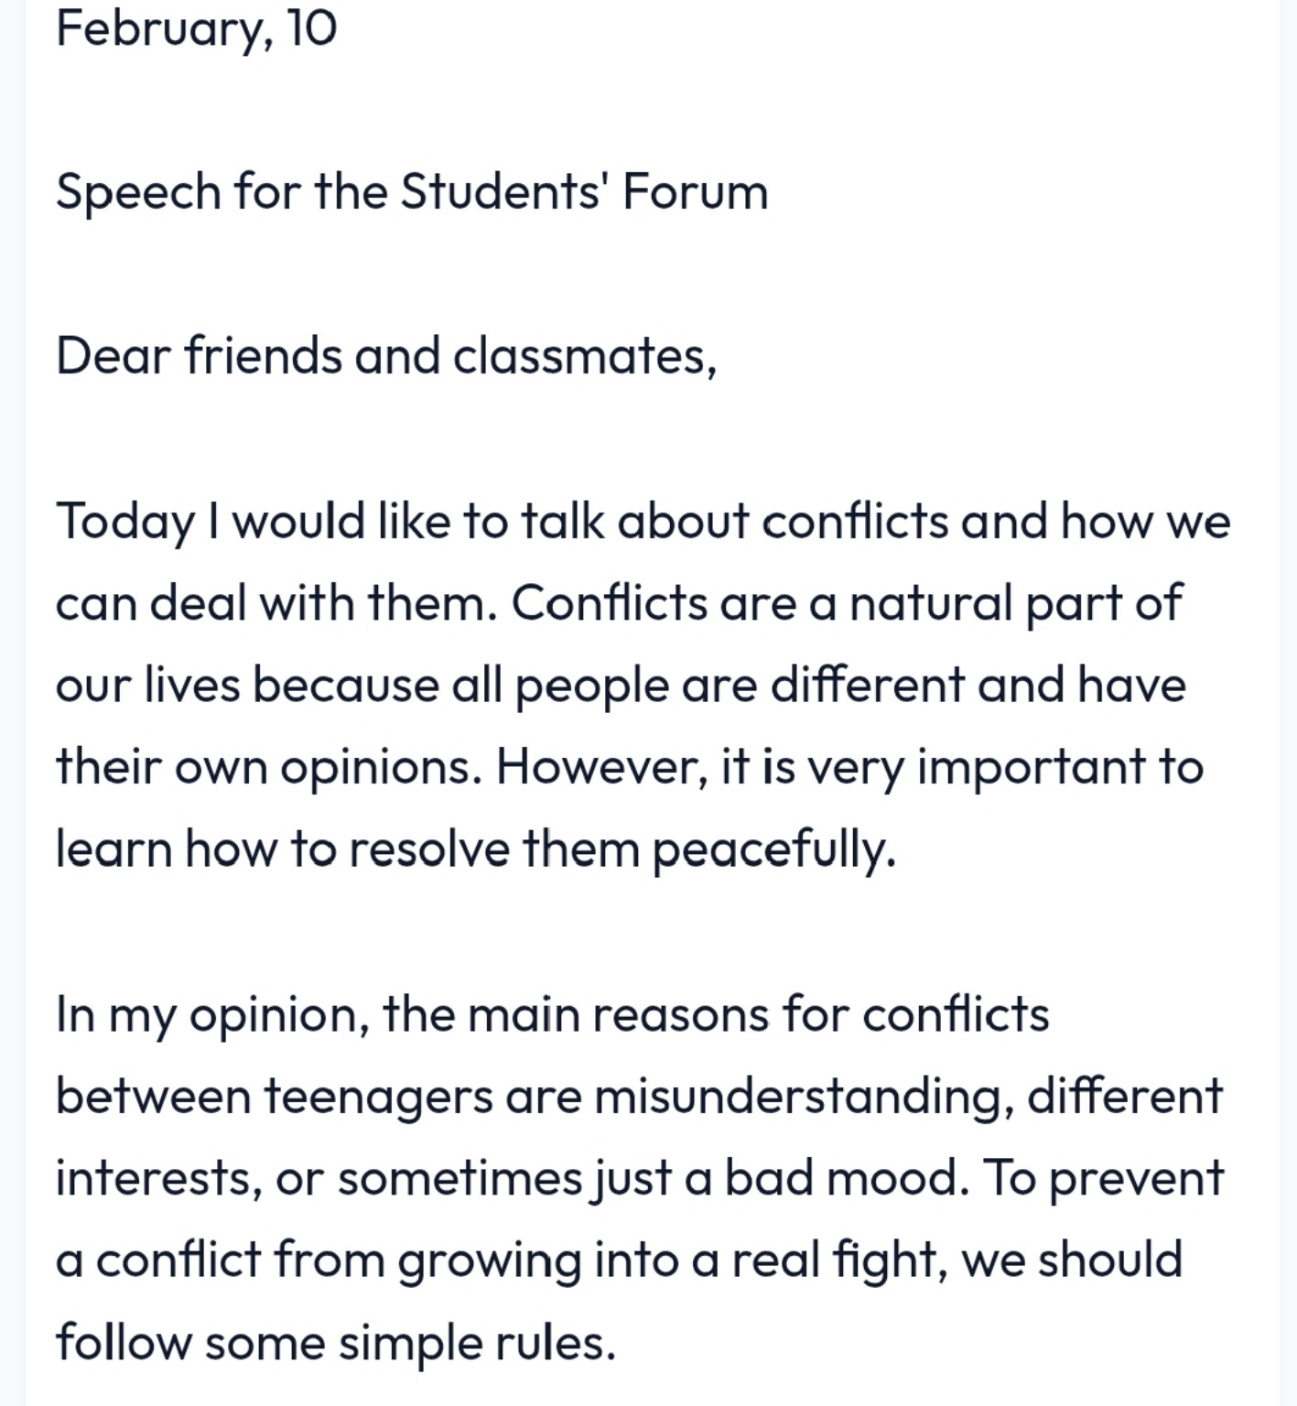Click the date line "February, 10"
This screenshot has height=1406, width=1297.
click(196, 27)
